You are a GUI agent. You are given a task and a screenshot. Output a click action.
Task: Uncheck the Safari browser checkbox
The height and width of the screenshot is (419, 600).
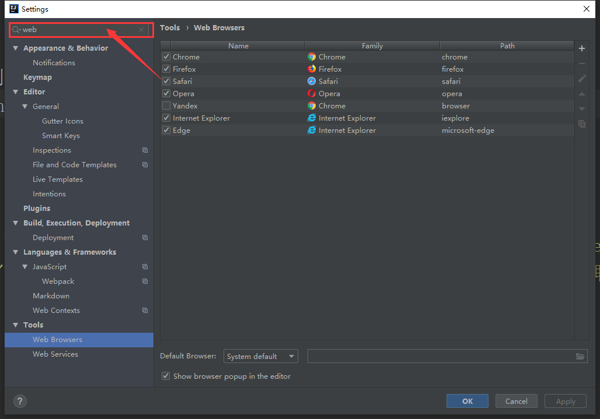click(166, 82)
